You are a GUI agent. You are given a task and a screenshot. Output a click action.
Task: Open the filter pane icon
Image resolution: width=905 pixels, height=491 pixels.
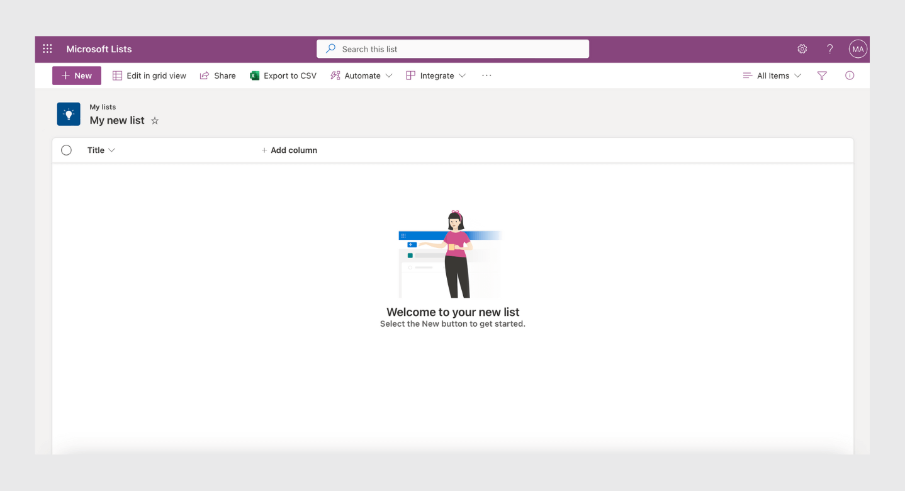(822, 75)
